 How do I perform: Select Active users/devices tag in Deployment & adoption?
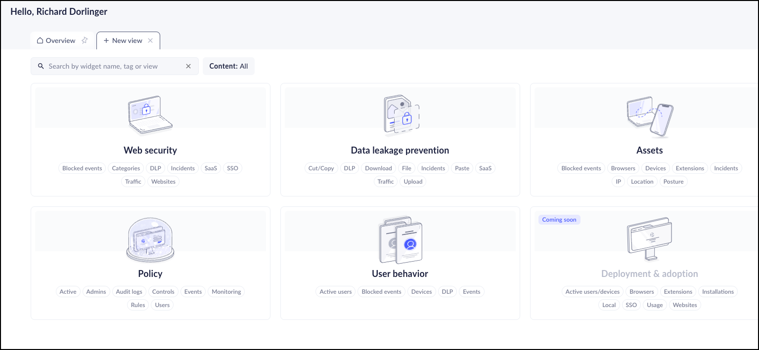(x=593, y=292)
